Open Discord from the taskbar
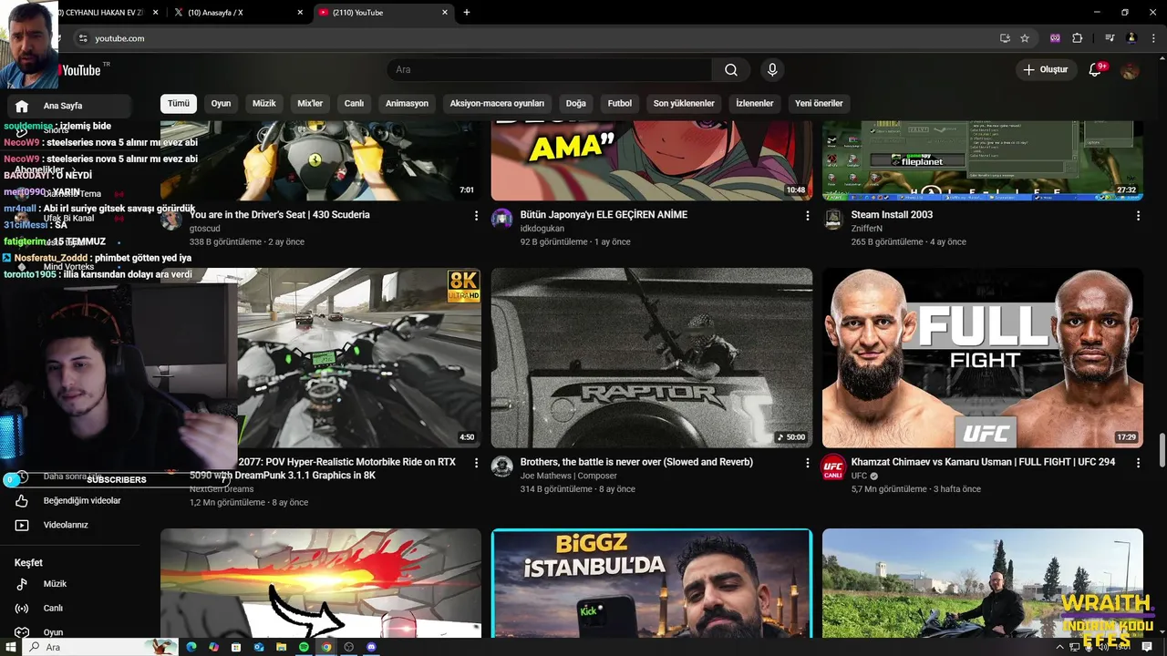The height and width of the screenshot is (656, 1167). [x=371, y=647]
